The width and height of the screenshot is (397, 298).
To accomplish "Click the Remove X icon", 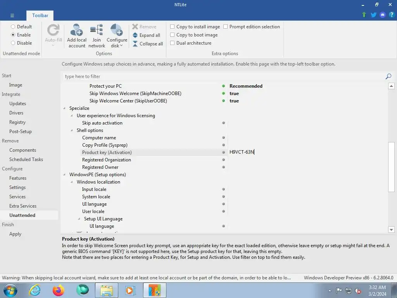I will [x=135, y=27].
